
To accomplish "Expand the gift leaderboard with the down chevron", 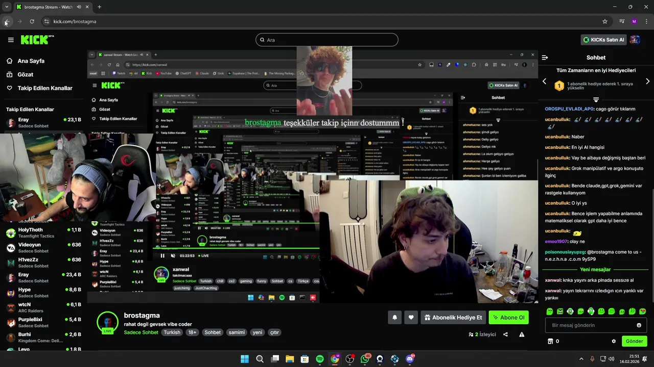I will (596, 99).
